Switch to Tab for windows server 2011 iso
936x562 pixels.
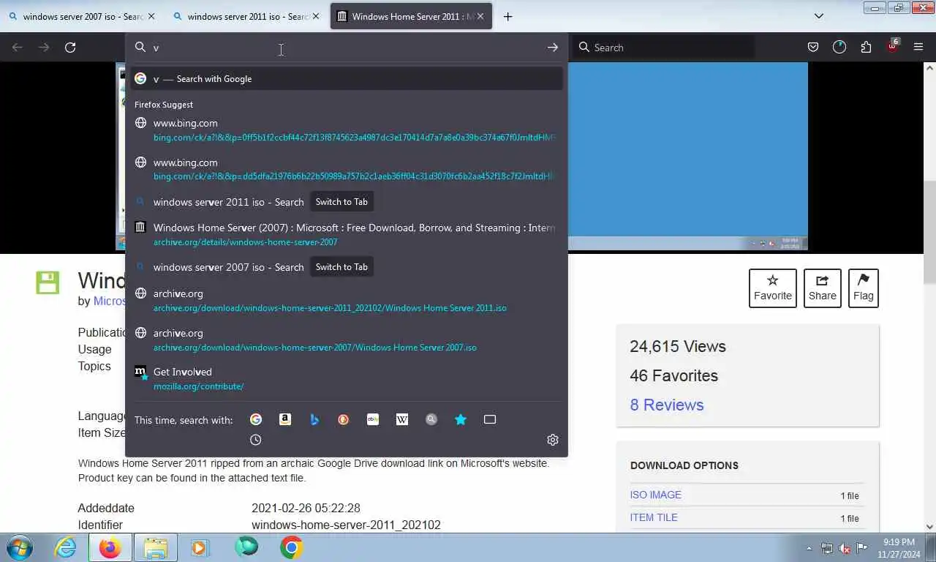coord(341,202)
